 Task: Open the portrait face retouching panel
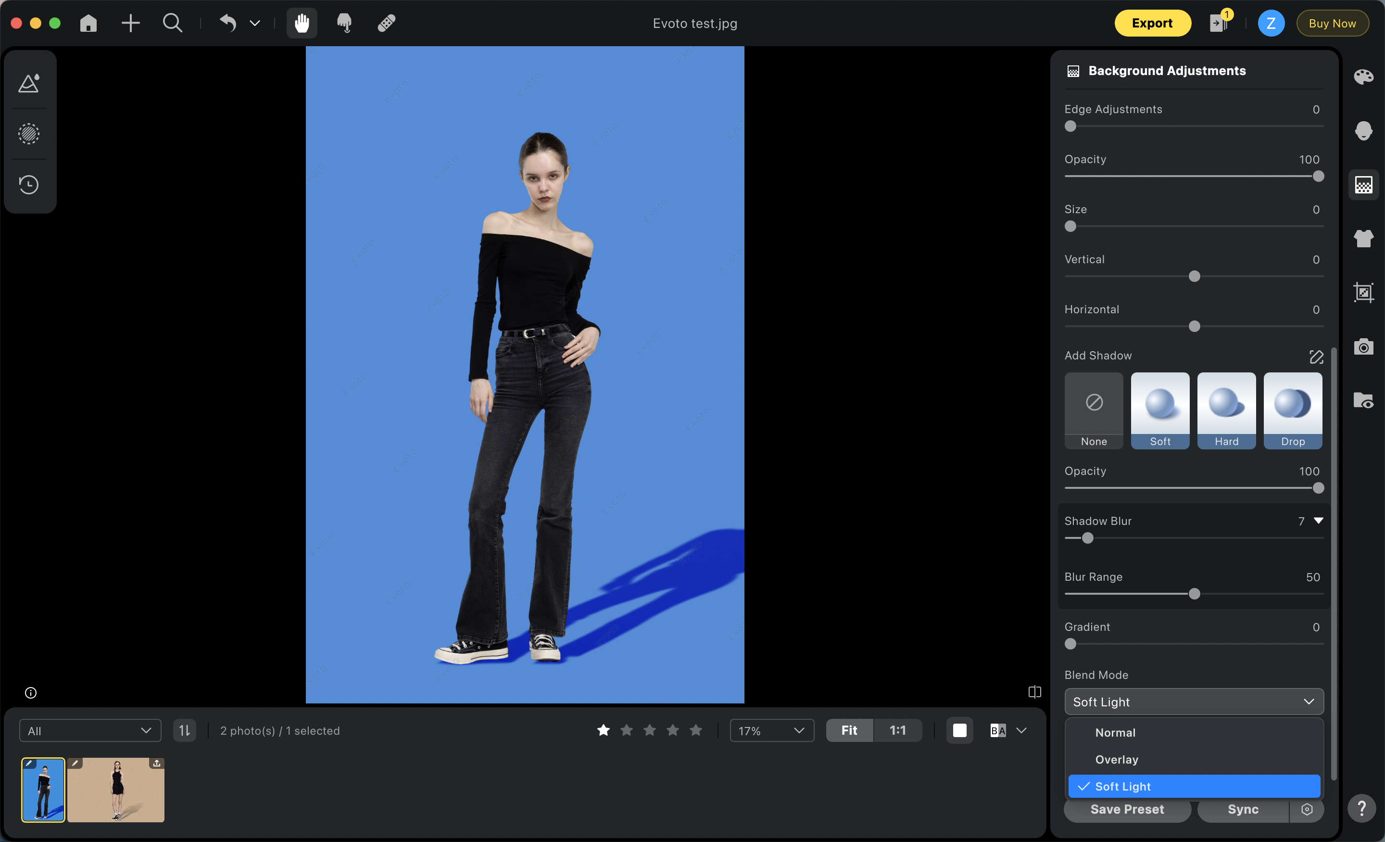[x=1363, y=130]
